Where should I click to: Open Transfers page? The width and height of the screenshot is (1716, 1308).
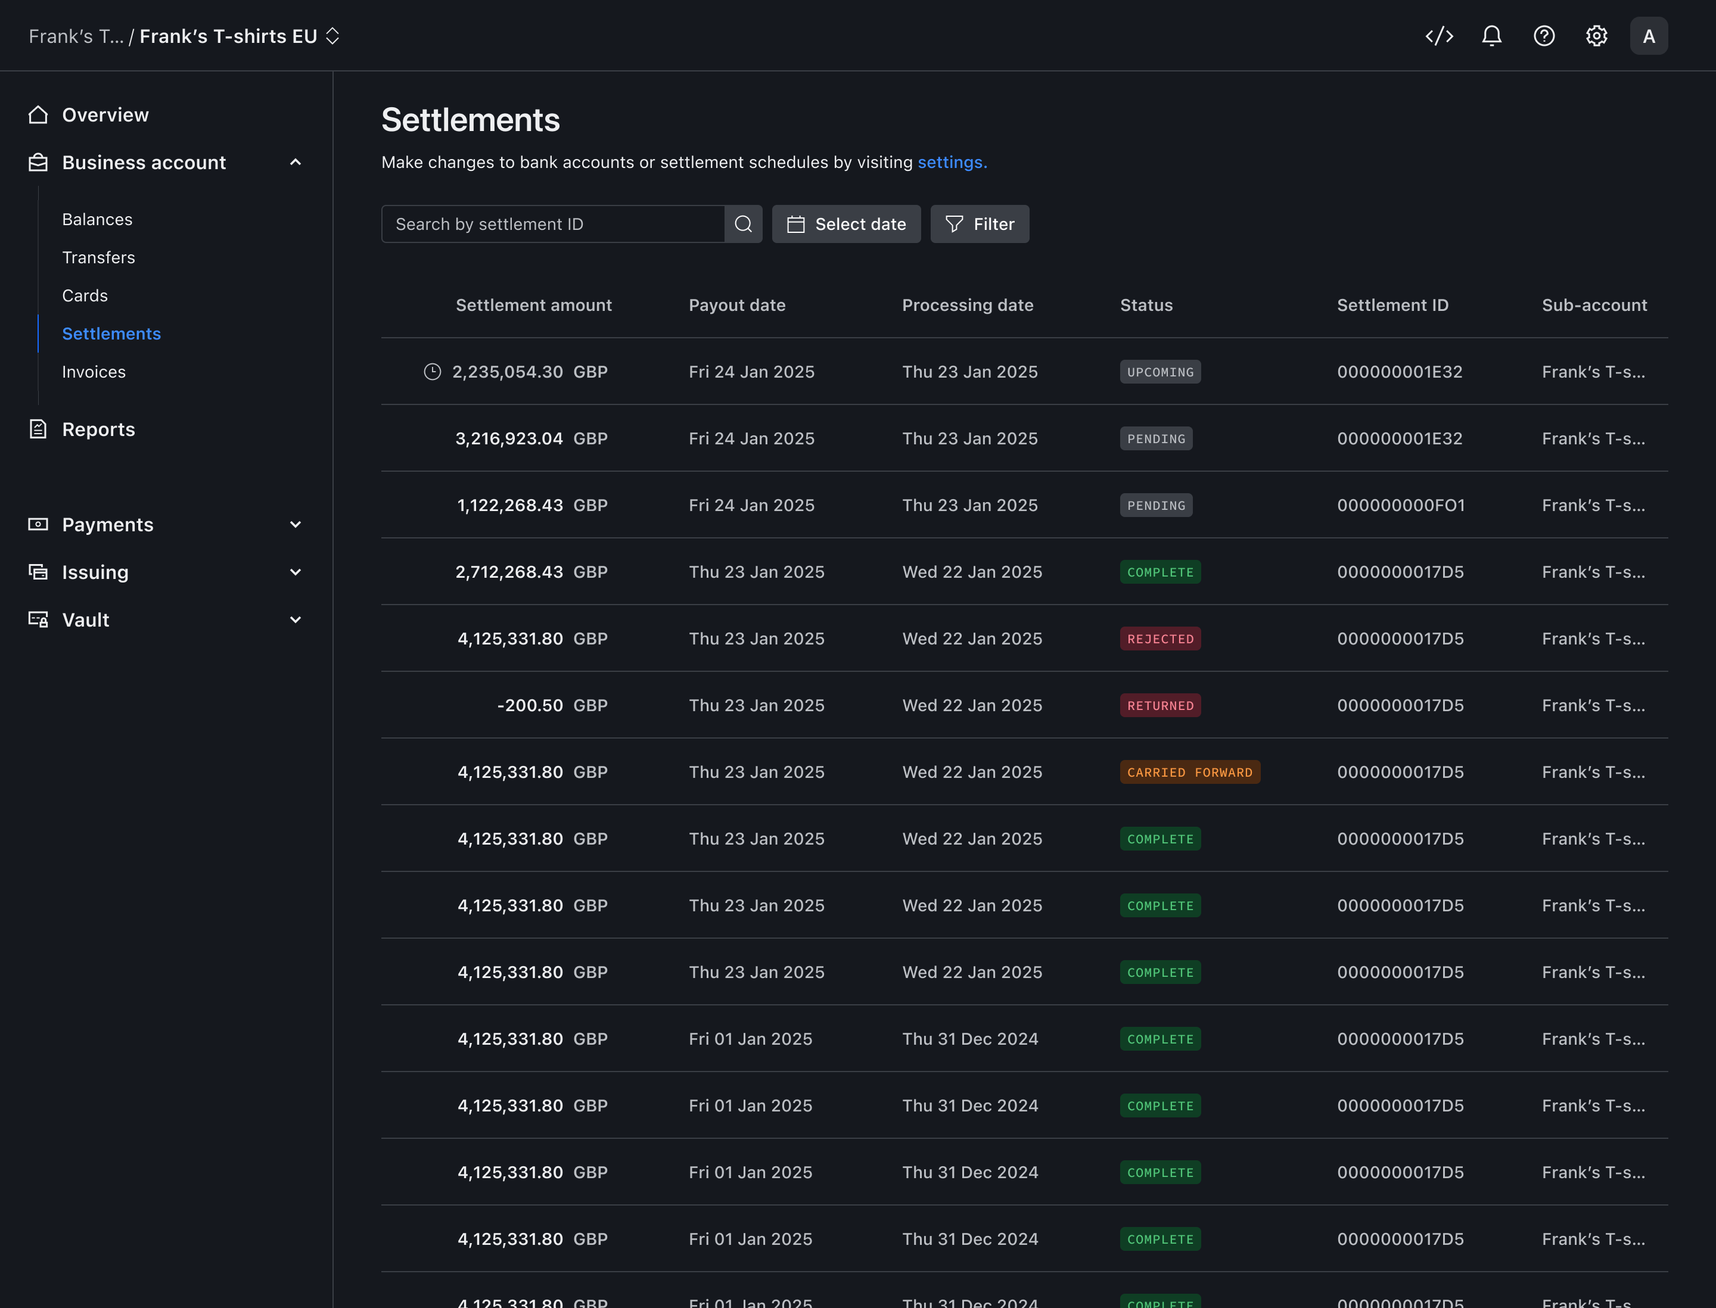[99, 258]
